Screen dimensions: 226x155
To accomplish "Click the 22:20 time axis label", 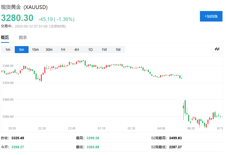I will [42, 128].
